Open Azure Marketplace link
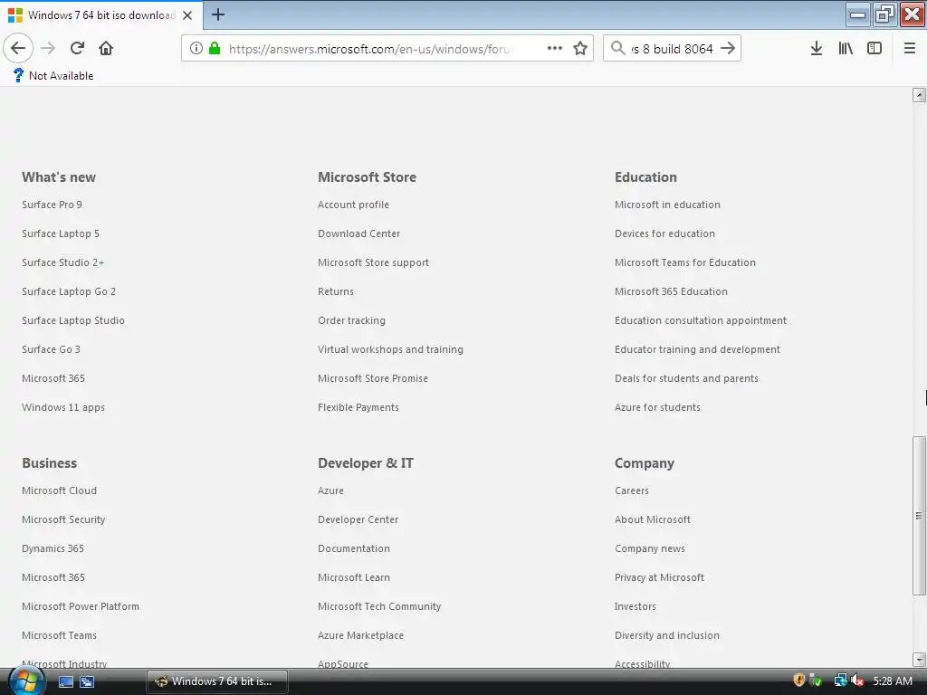Screen dimensions: 927x695 click(360, 635)
